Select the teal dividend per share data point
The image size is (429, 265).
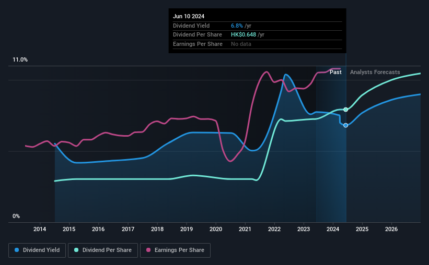(x=346, y=110)
